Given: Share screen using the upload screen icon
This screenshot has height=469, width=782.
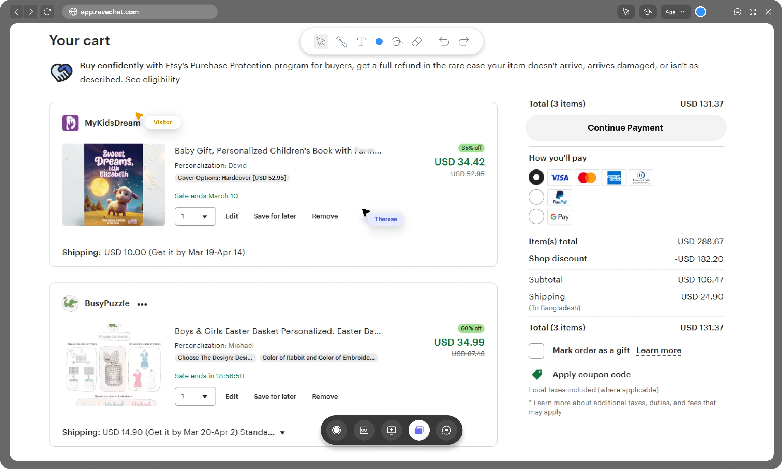Looking at the screenshot, I should point(392,430).
